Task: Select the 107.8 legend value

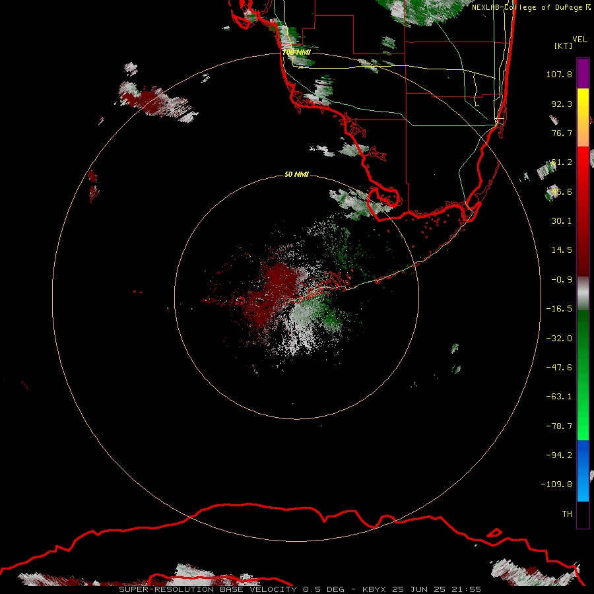Action: (x=559, y=74)
